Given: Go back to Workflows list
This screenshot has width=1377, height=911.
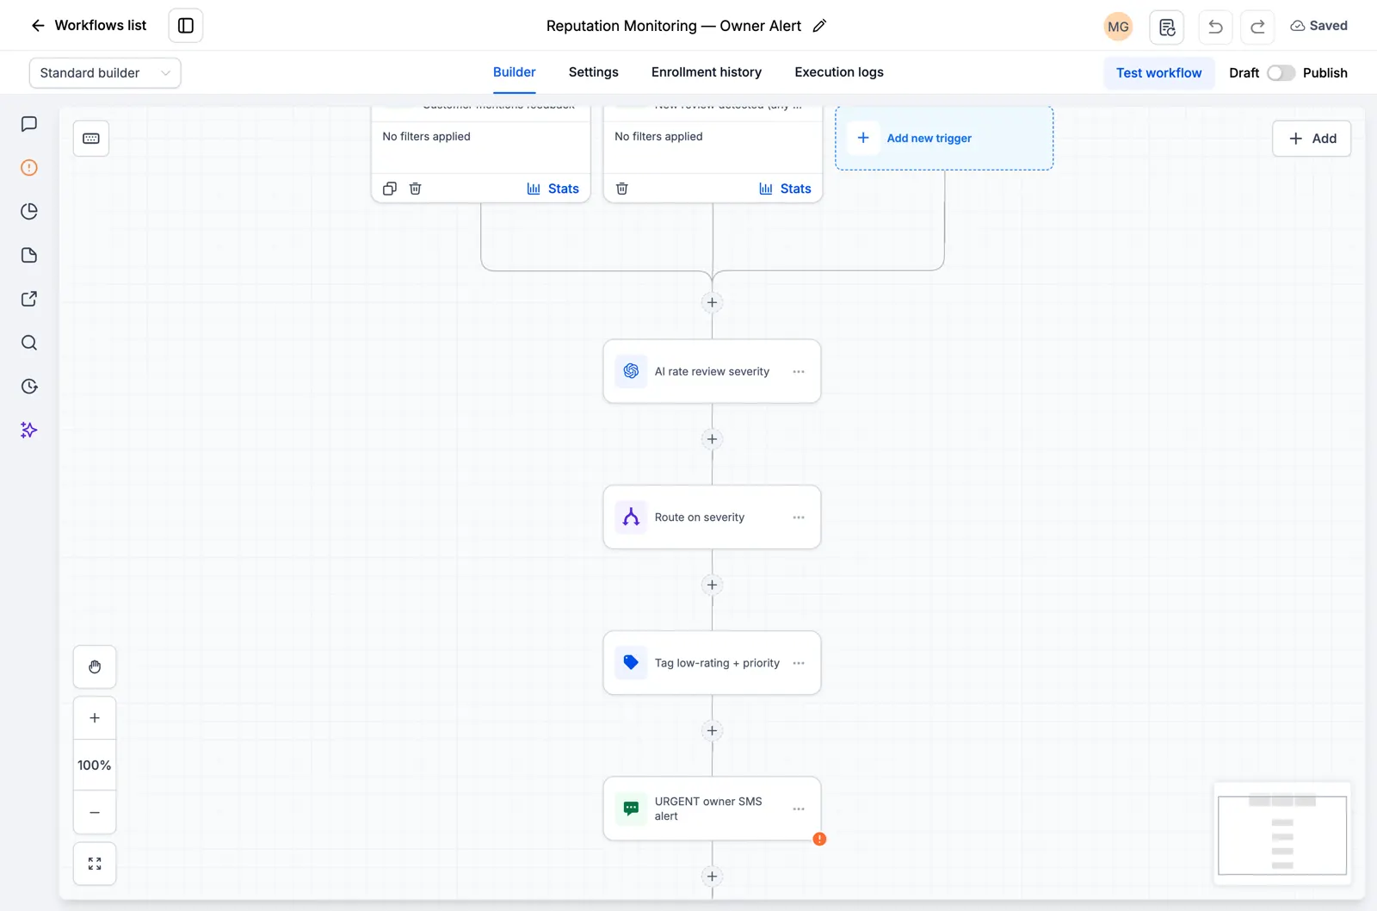Looking at the screenshot, I should 88,26.
